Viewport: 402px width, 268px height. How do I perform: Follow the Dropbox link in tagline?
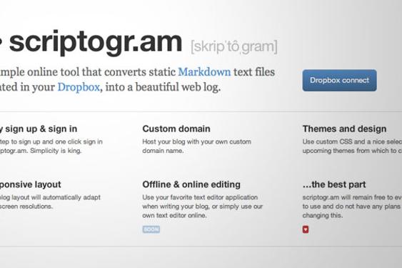pos(79,87)
